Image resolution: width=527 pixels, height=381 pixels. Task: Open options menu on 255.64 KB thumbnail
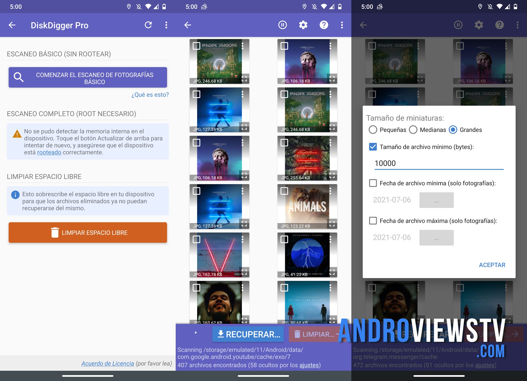(x=330, y=142)
